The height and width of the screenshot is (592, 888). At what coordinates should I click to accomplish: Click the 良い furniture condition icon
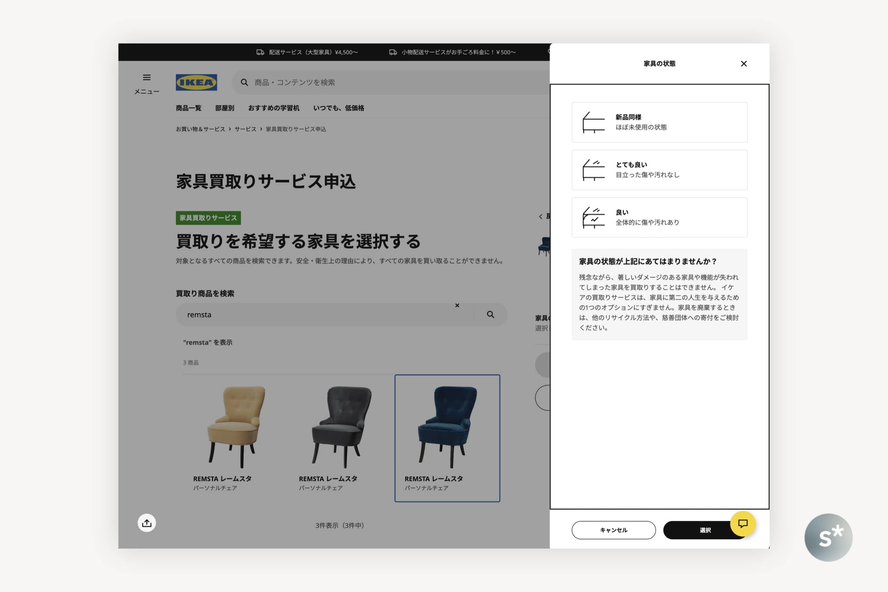(594, 217)
